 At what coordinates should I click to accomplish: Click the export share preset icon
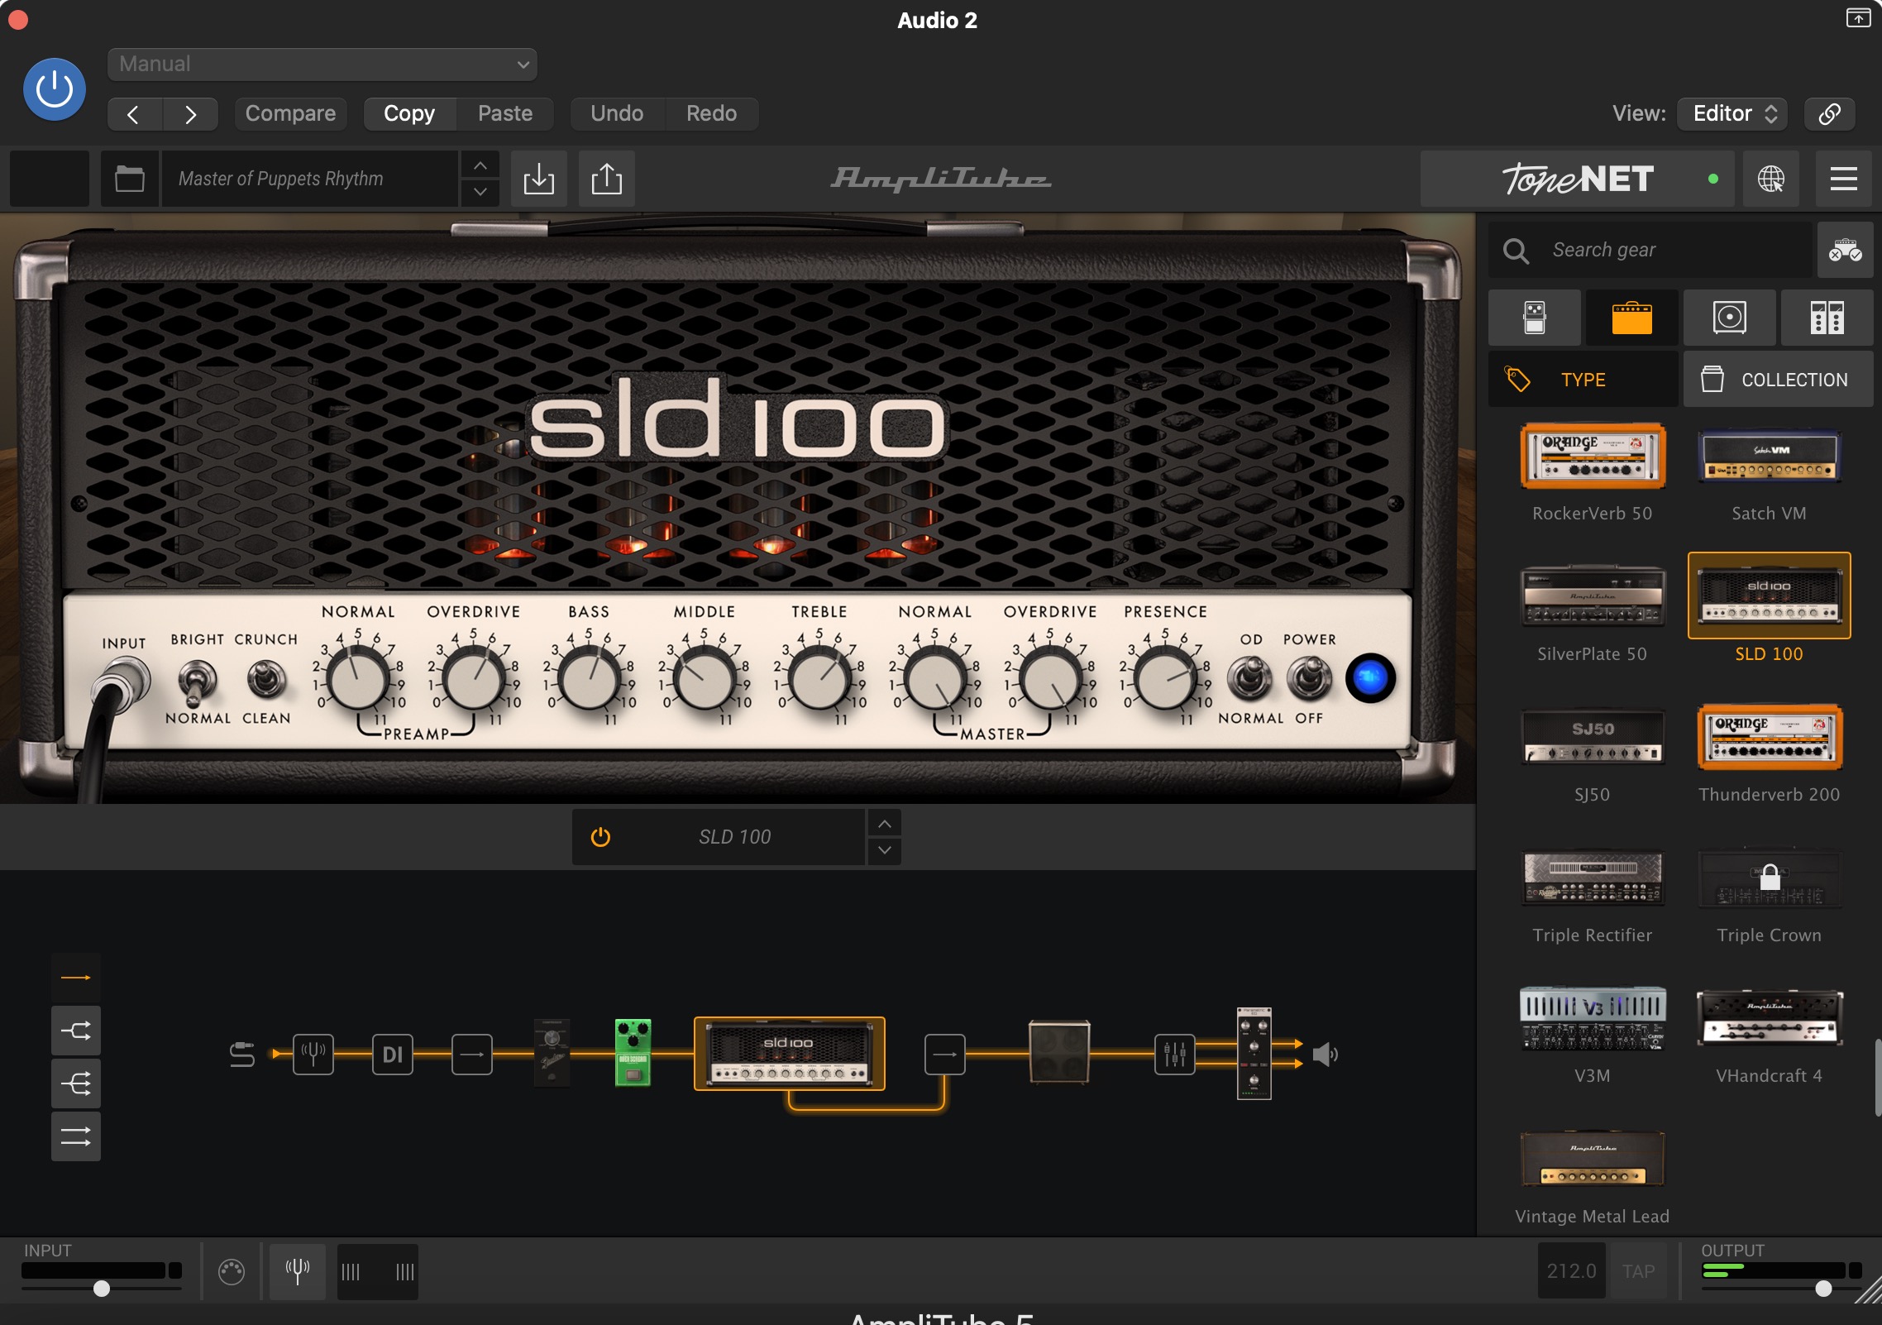click(x=607, y=179)
